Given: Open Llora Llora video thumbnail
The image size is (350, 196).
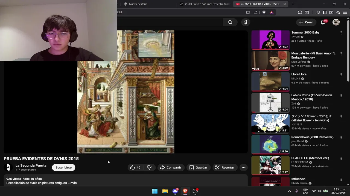Looking at the screenshot, I should pyautogui.click(x=270, y=82).
